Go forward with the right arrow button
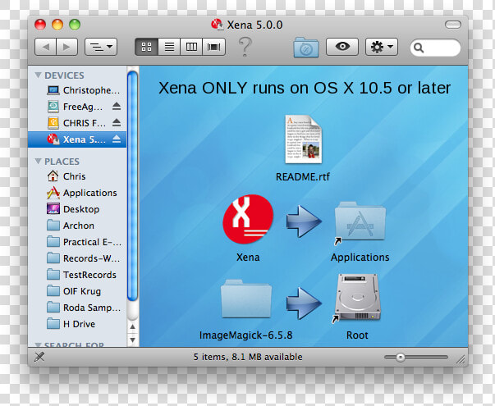The width and height of the screenshot is (495, 406). point(67,47)
